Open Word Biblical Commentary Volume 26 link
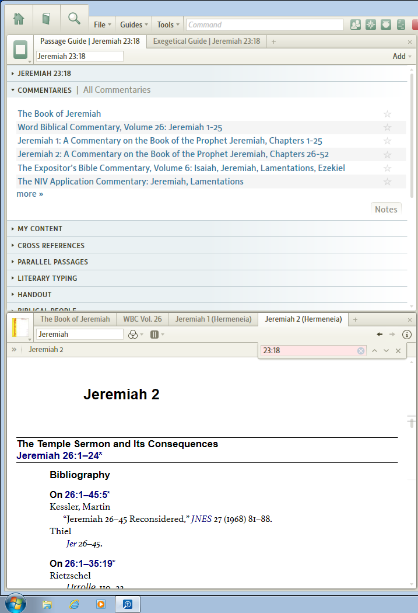The image size is (418, 613). [x=120, y=127]
